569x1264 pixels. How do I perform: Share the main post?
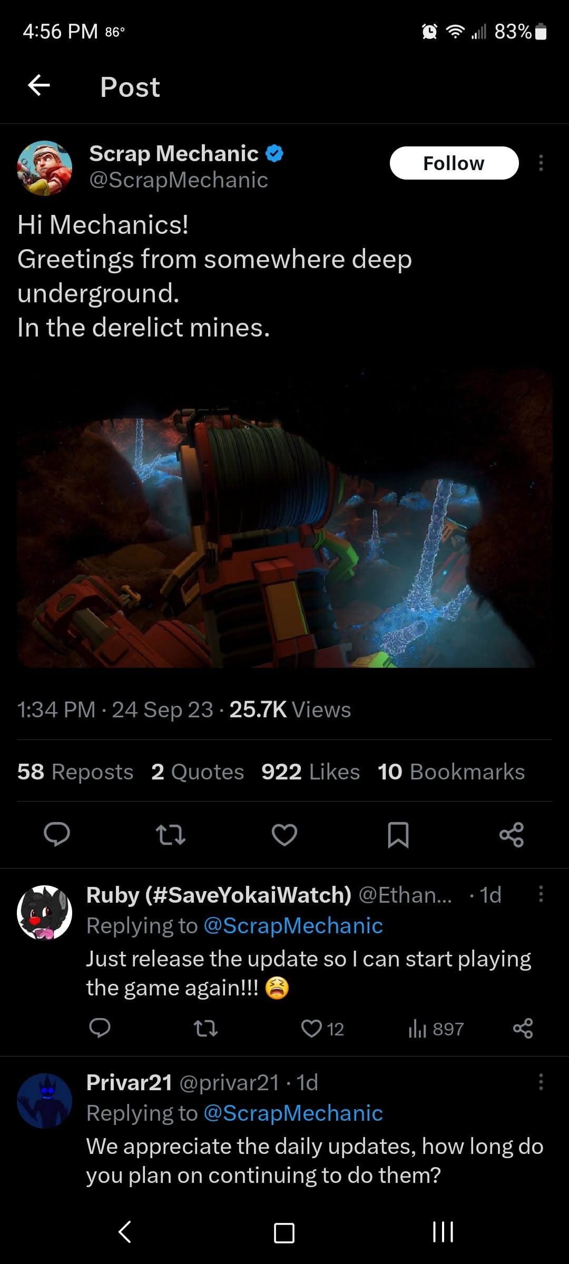[x=512, y=834]
